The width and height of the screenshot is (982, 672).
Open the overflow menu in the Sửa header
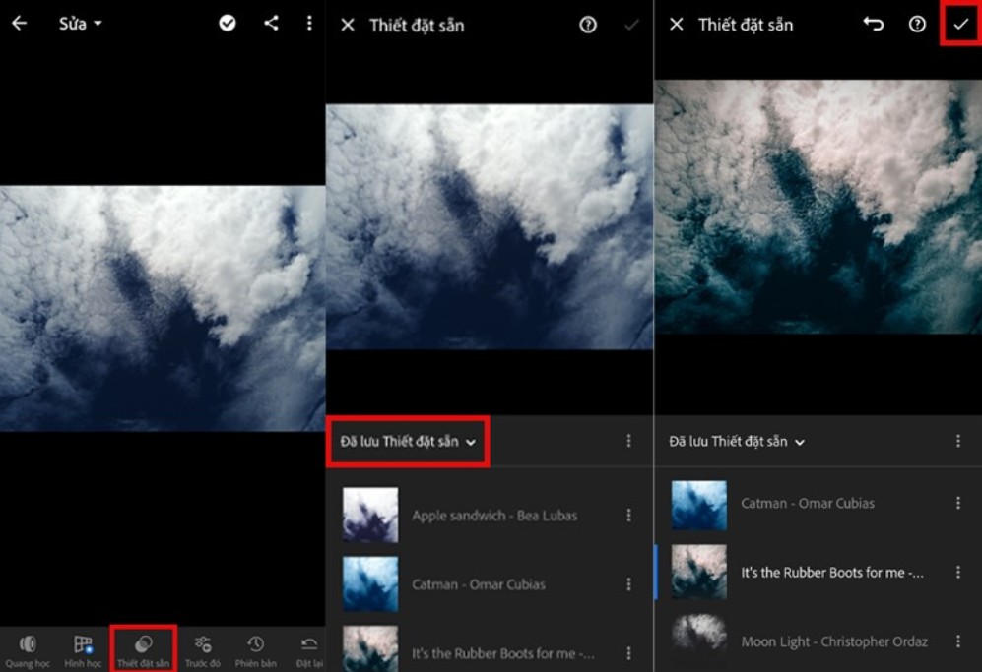(x=309, y=23)
